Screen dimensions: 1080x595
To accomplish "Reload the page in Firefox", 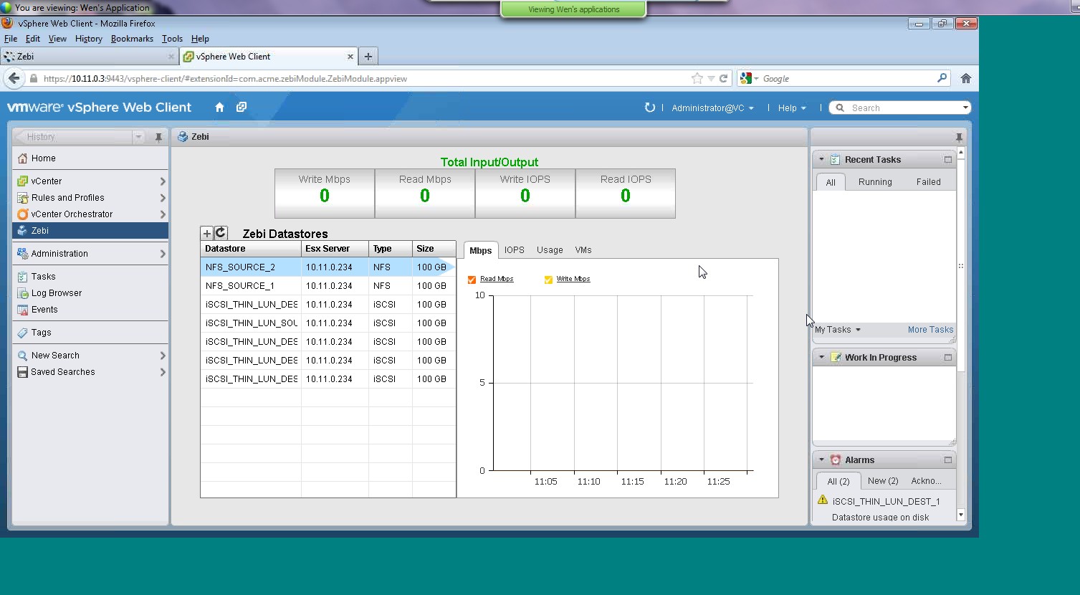I will click(x=724, y=79).
